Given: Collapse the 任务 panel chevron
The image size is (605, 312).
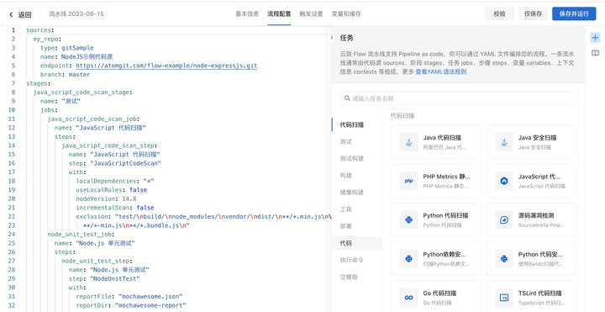Looking at the screenshot, I should point(332,38).
